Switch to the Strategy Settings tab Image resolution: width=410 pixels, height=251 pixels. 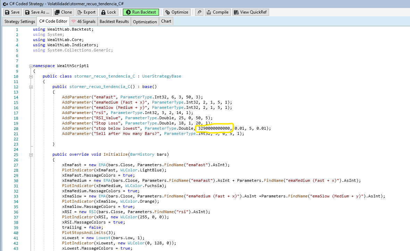tap(20, 22)
